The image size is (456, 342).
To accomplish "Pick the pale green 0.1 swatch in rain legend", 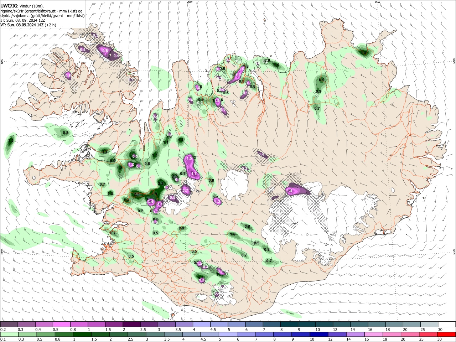I will pyautogui.click(x=9, y=335).
